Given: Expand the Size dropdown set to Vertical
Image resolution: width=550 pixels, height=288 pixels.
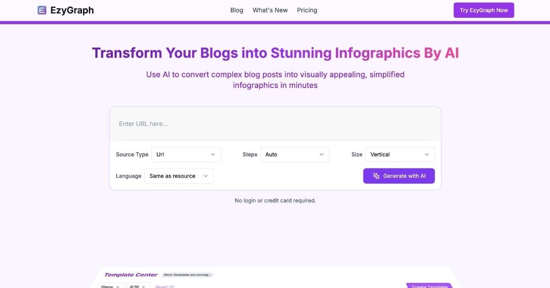Looking at the screenshot, I should tap(399, 154).
